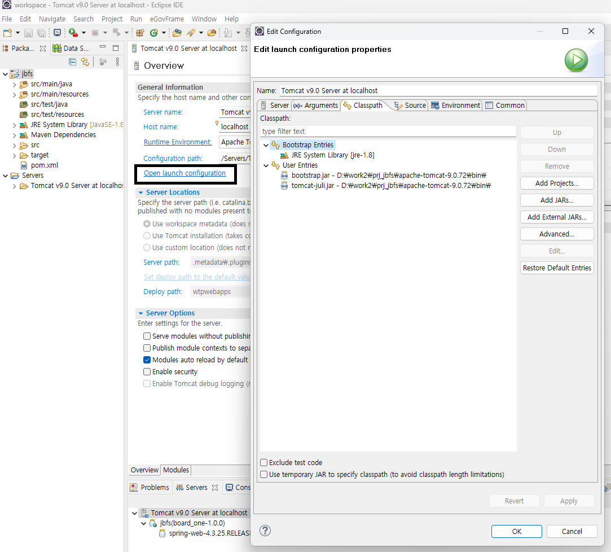
Task: Click the Advanced... button
Action: (557, 234)
